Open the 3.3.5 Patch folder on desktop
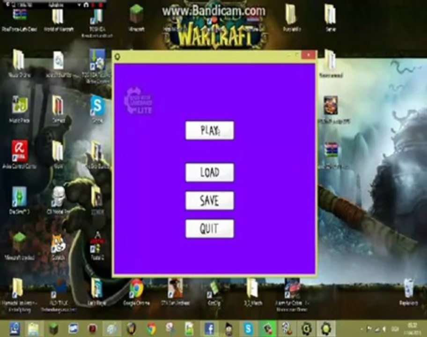Screen dimensions: 427x337 click(253, 292)
